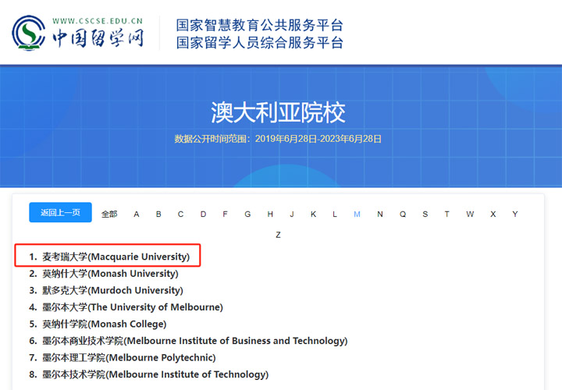Filter schools by letter T
Screen dimensions: 562x390
(447, 214)
